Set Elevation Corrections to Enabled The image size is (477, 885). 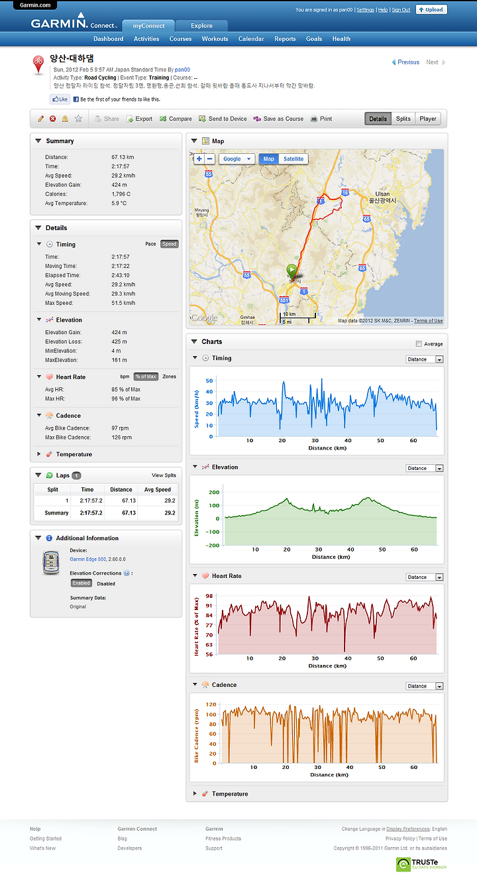(x=81, y=583)
